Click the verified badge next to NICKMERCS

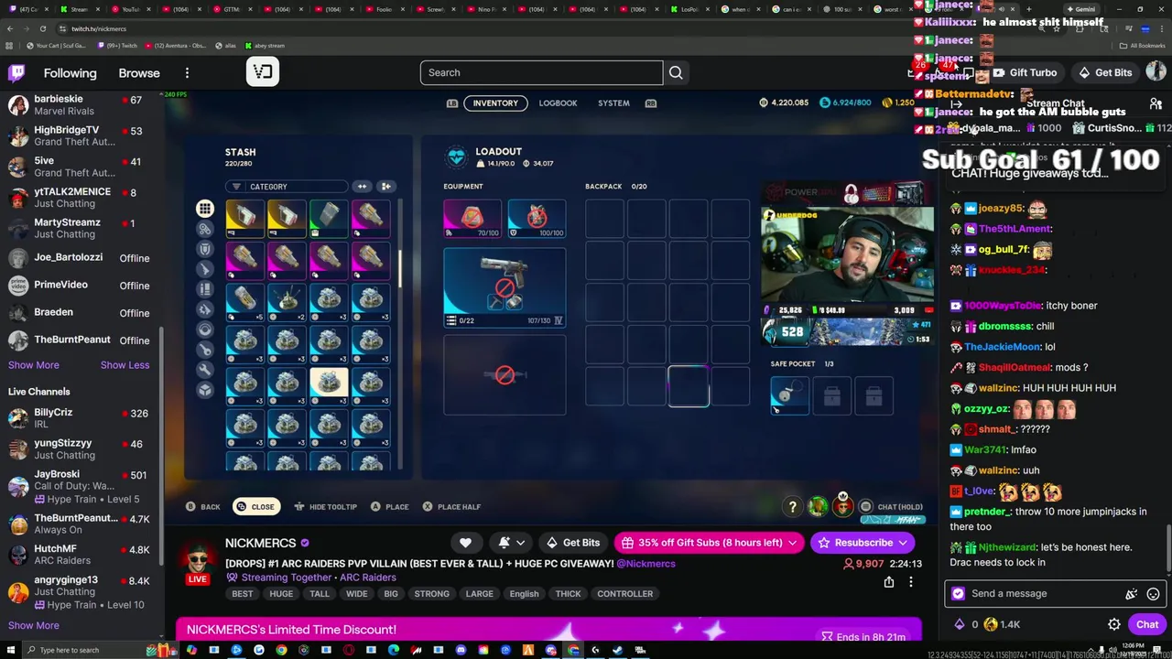(305, 543)
